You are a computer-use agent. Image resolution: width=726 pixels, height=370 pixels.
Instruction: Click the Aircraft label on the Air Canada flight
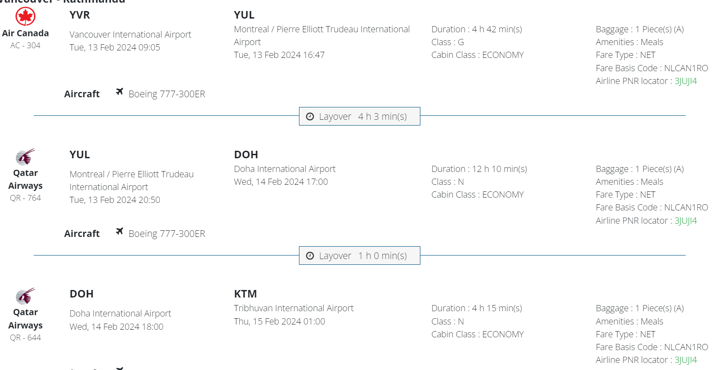click(82, 94)
